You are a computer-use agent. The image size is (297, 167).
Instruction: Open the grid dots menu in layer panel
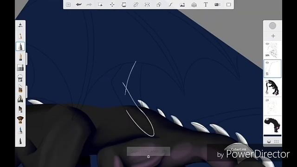point(277,141)
